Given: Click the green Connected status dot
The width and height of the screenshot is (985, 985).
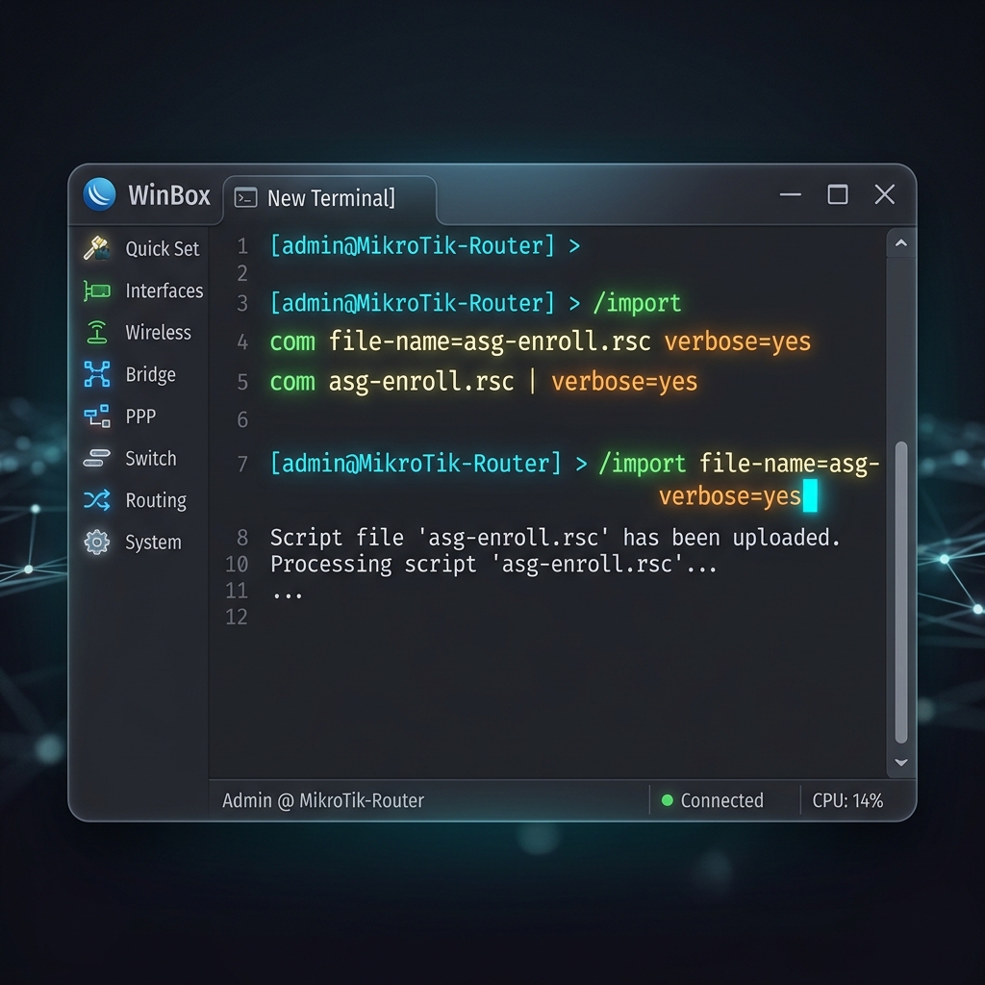Looking at the screenshot, I should [668, 800].
